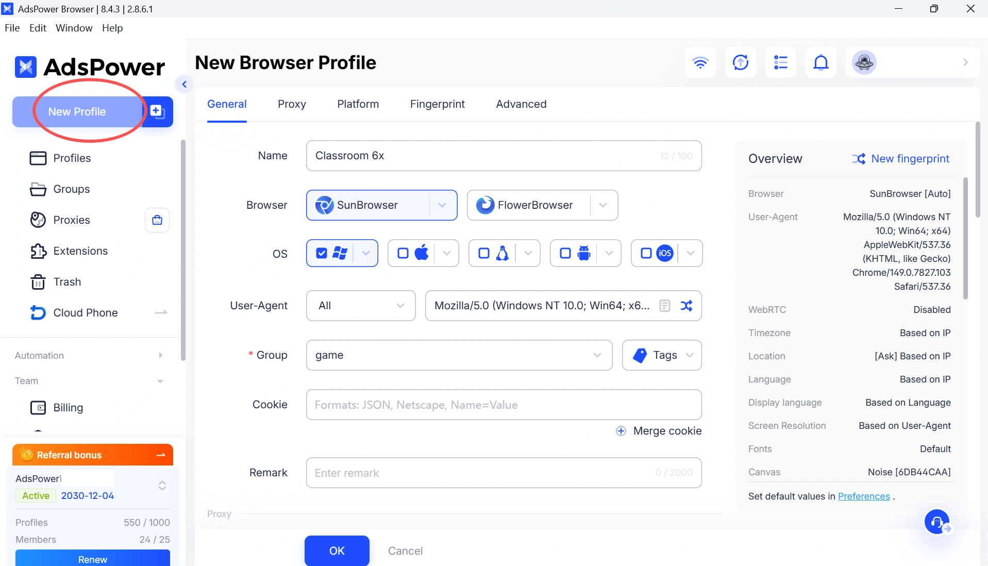Open the iOS version dropdown
Image resolution: width=988 pixels, height=566 pixels.
click(x=691, y=253)
